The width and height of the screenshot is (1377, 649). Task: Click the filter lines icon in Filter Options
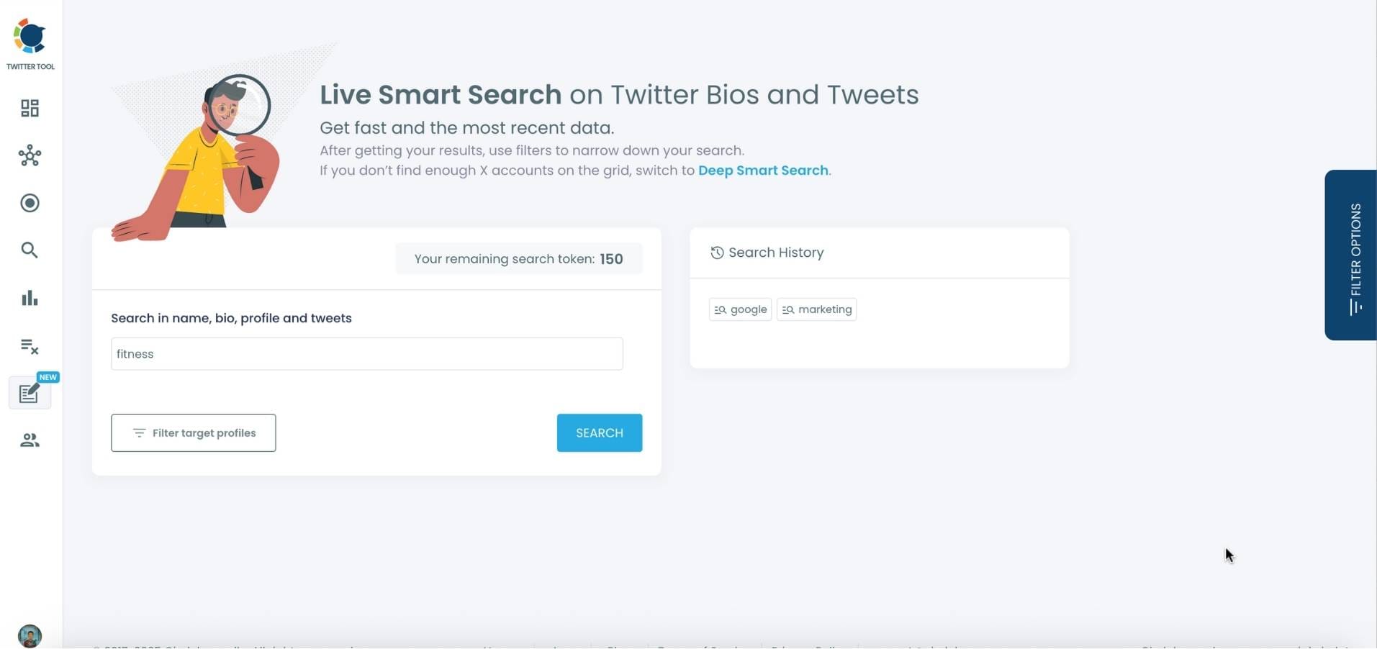point(1356,308)
